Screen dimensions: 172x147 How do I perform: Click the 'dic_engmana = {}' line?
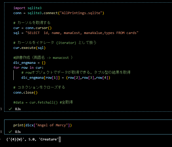[29, 63]
